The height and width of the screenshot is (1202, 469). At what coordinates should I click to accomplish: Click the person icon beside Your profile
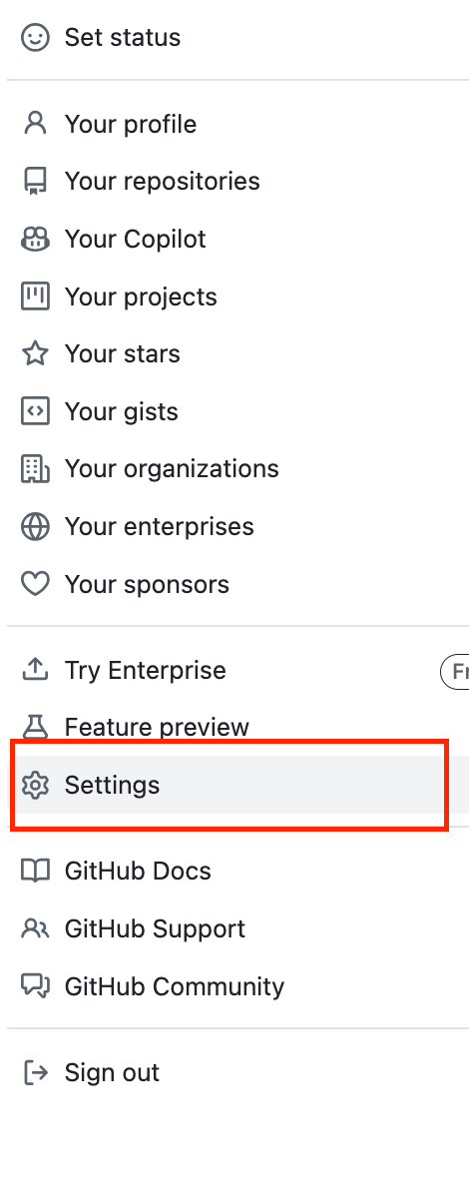click(35, 124)
